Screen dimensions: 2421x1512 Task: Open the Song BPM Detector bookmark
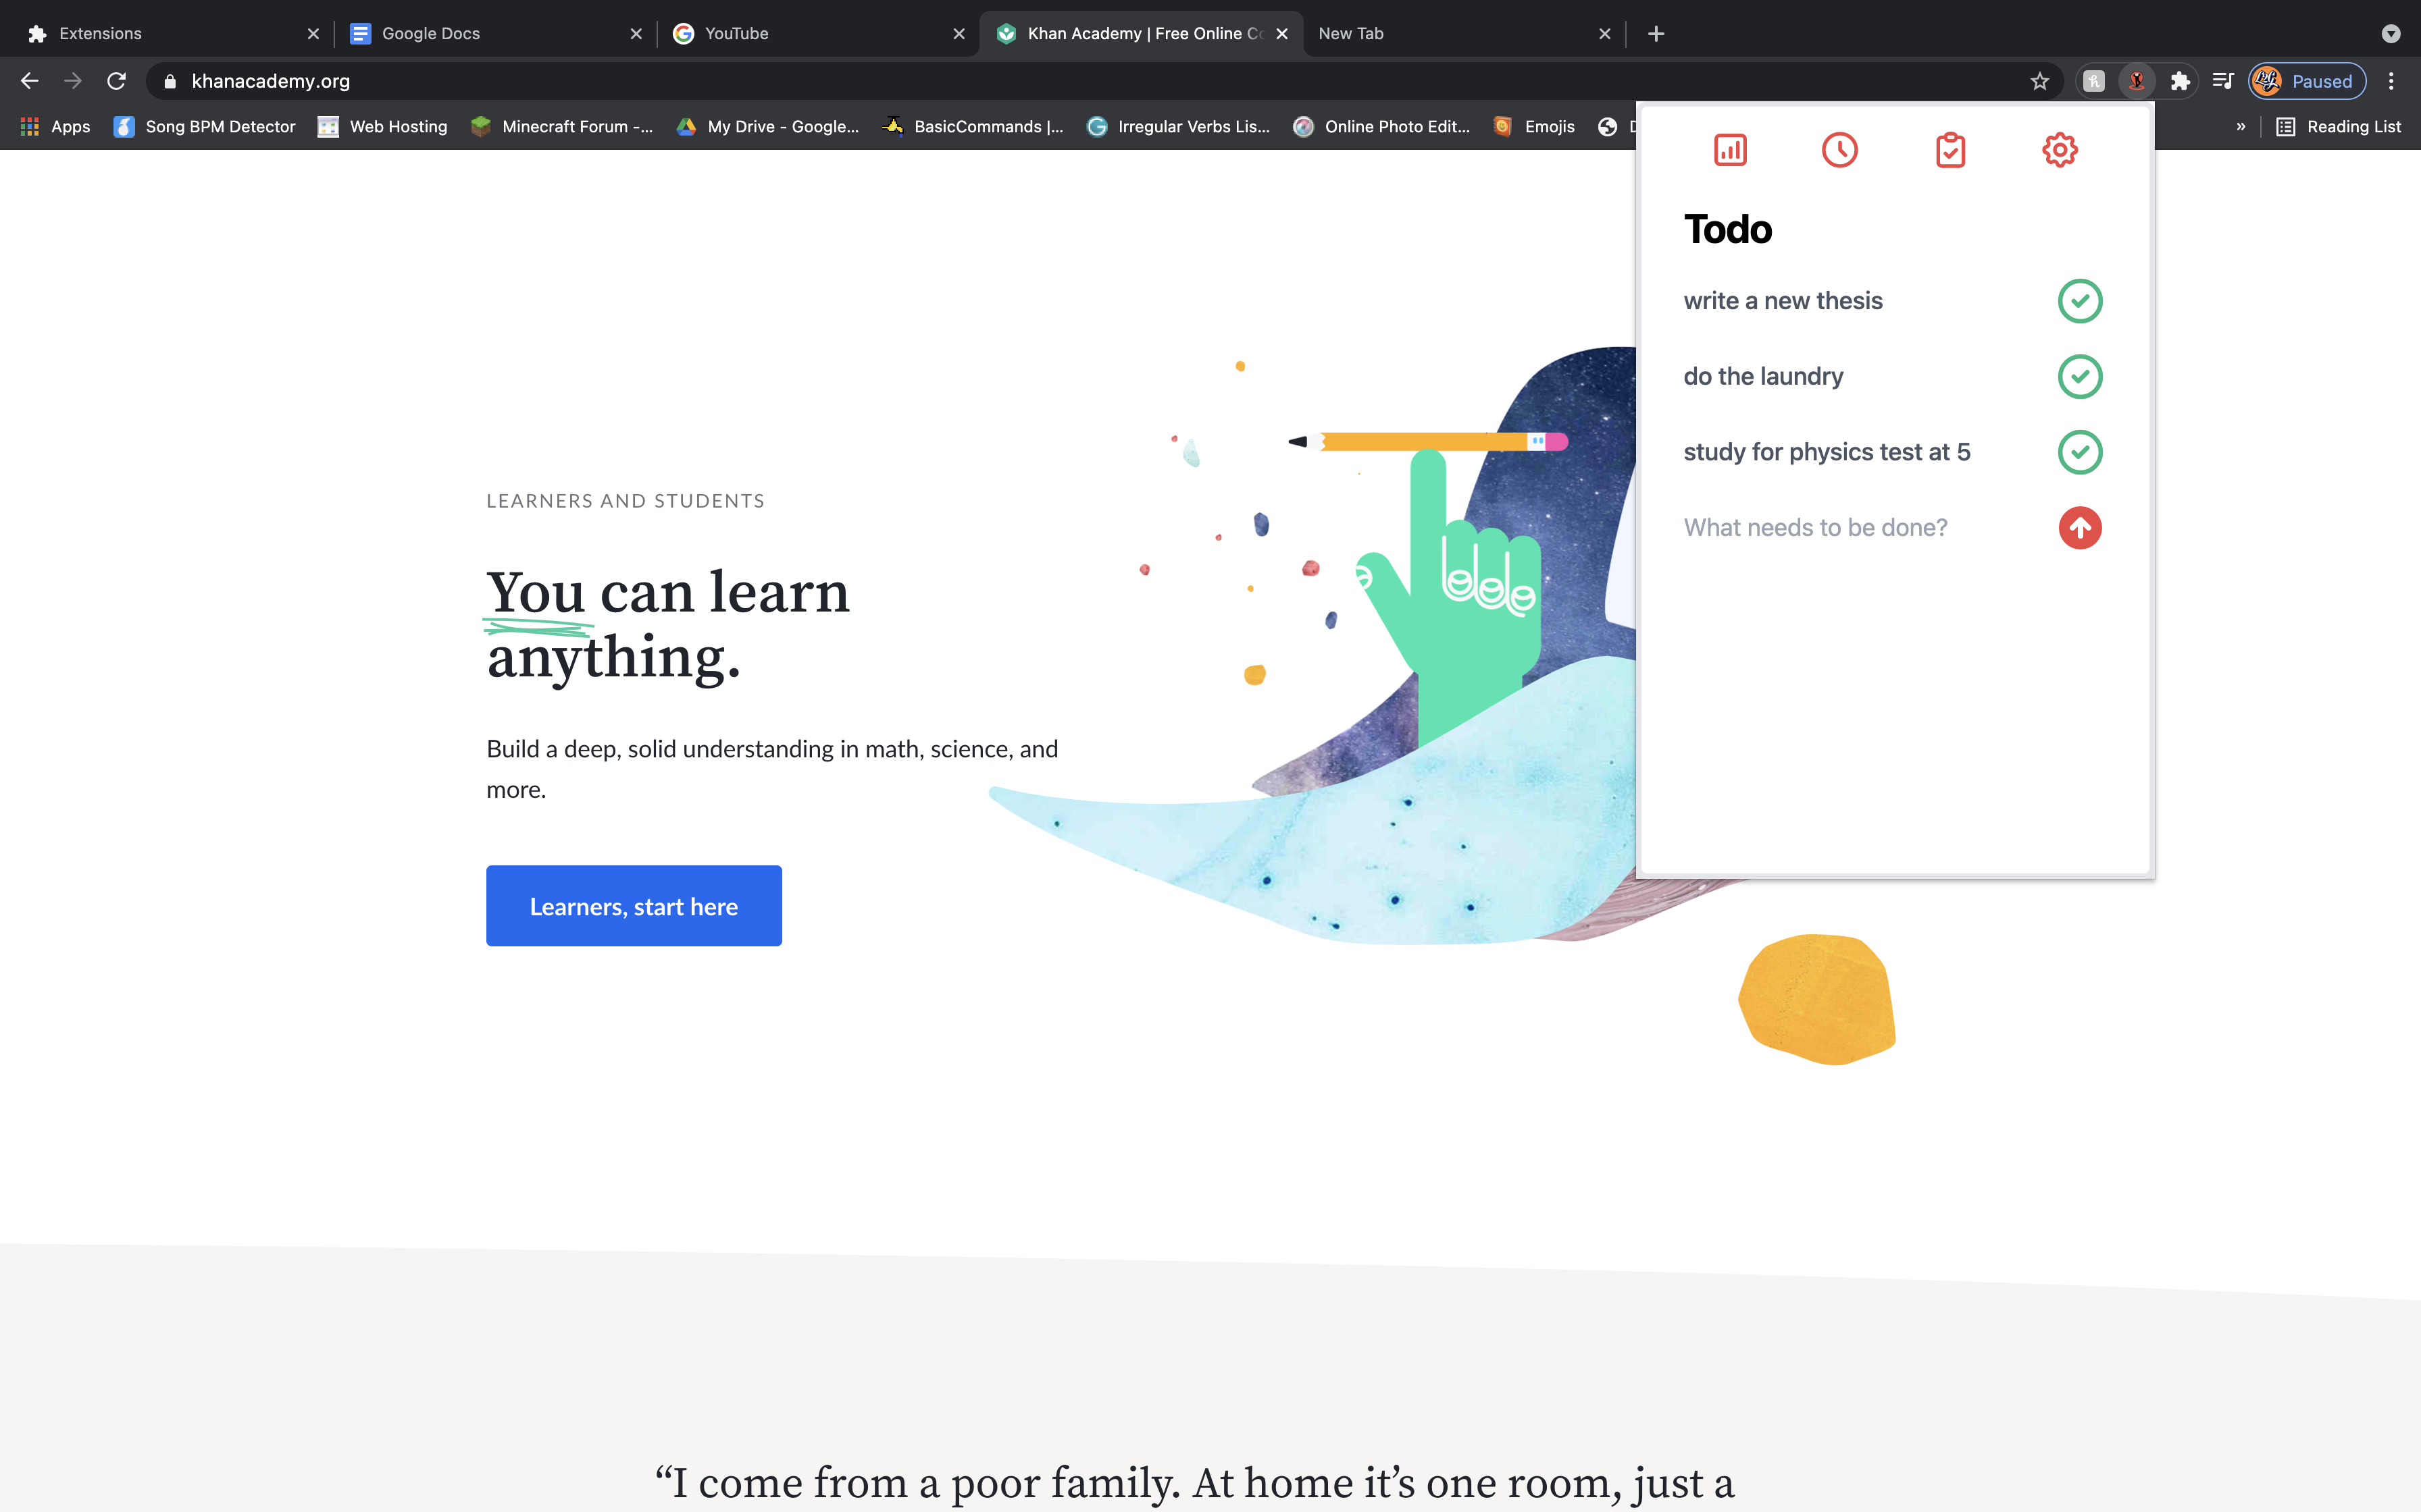click(205, 126)
